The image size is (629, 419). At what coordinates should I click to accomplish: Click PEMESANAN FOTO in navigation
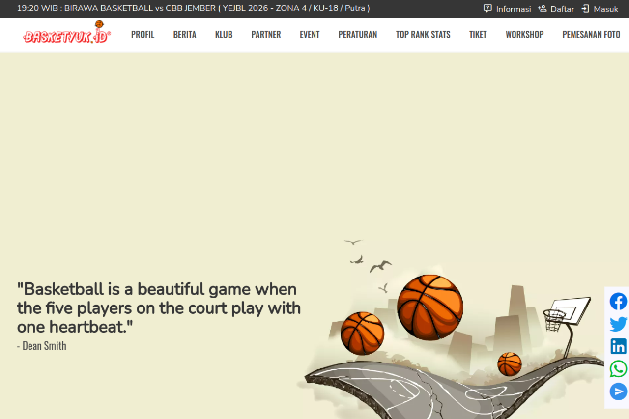tap(591, 35)
